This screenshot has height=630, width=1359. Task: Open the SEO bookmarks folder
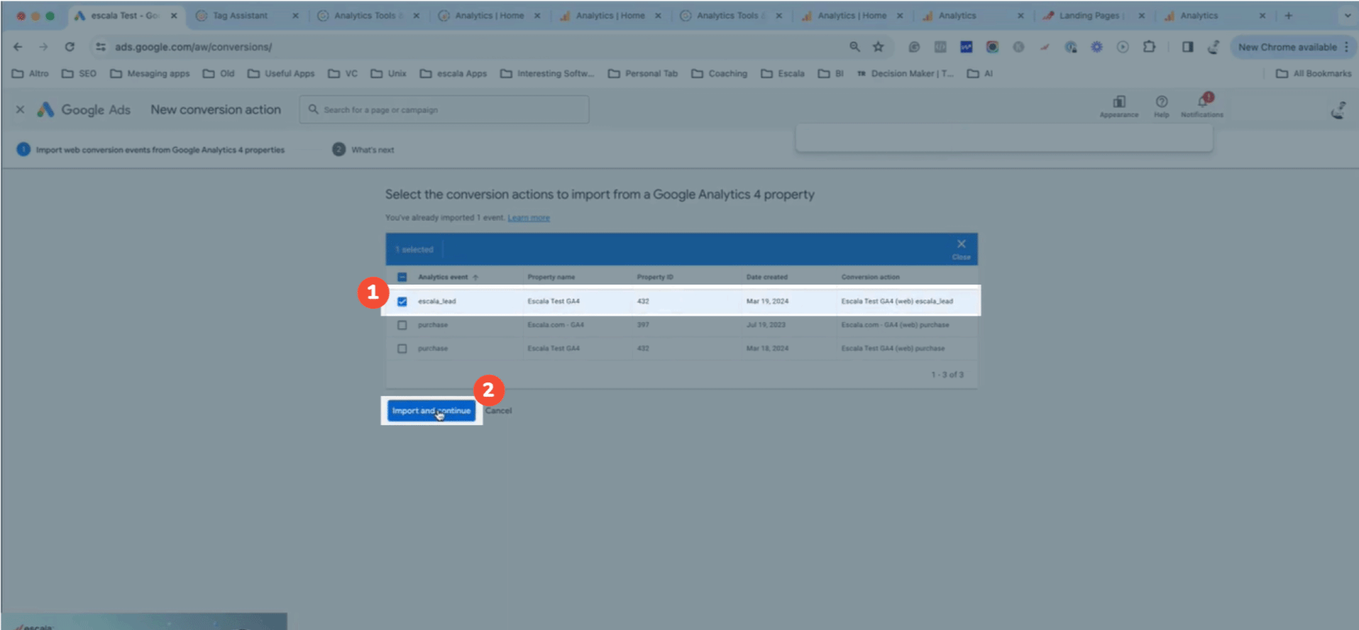click(x=79, y=73)
